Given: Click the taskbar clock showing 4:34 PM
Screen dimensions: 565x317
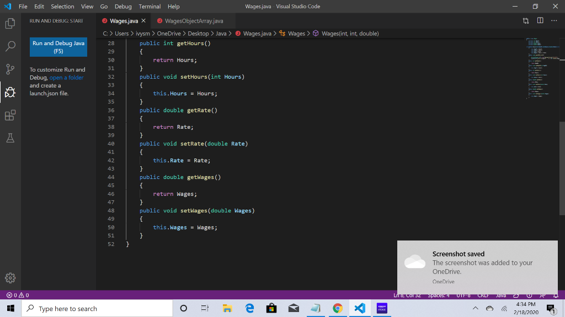Looking at the screenshot, I should pyautogui.click(x=526, y=308).
